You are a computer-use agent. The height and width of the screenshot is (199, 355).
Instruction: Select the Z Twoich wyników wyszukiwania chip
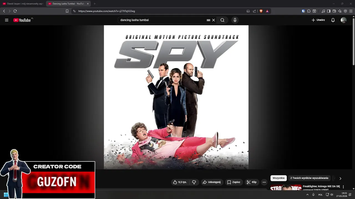pos(309,178)
